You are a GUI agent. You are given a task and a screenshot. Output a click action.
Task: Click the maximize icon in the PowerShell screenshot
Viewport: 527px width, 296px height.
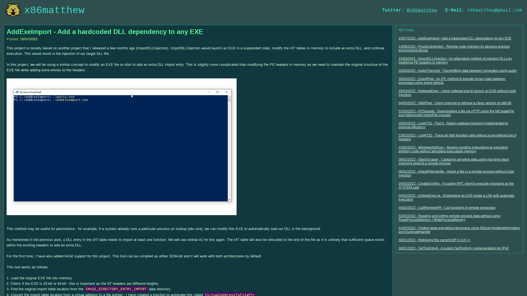click(218, 92)
